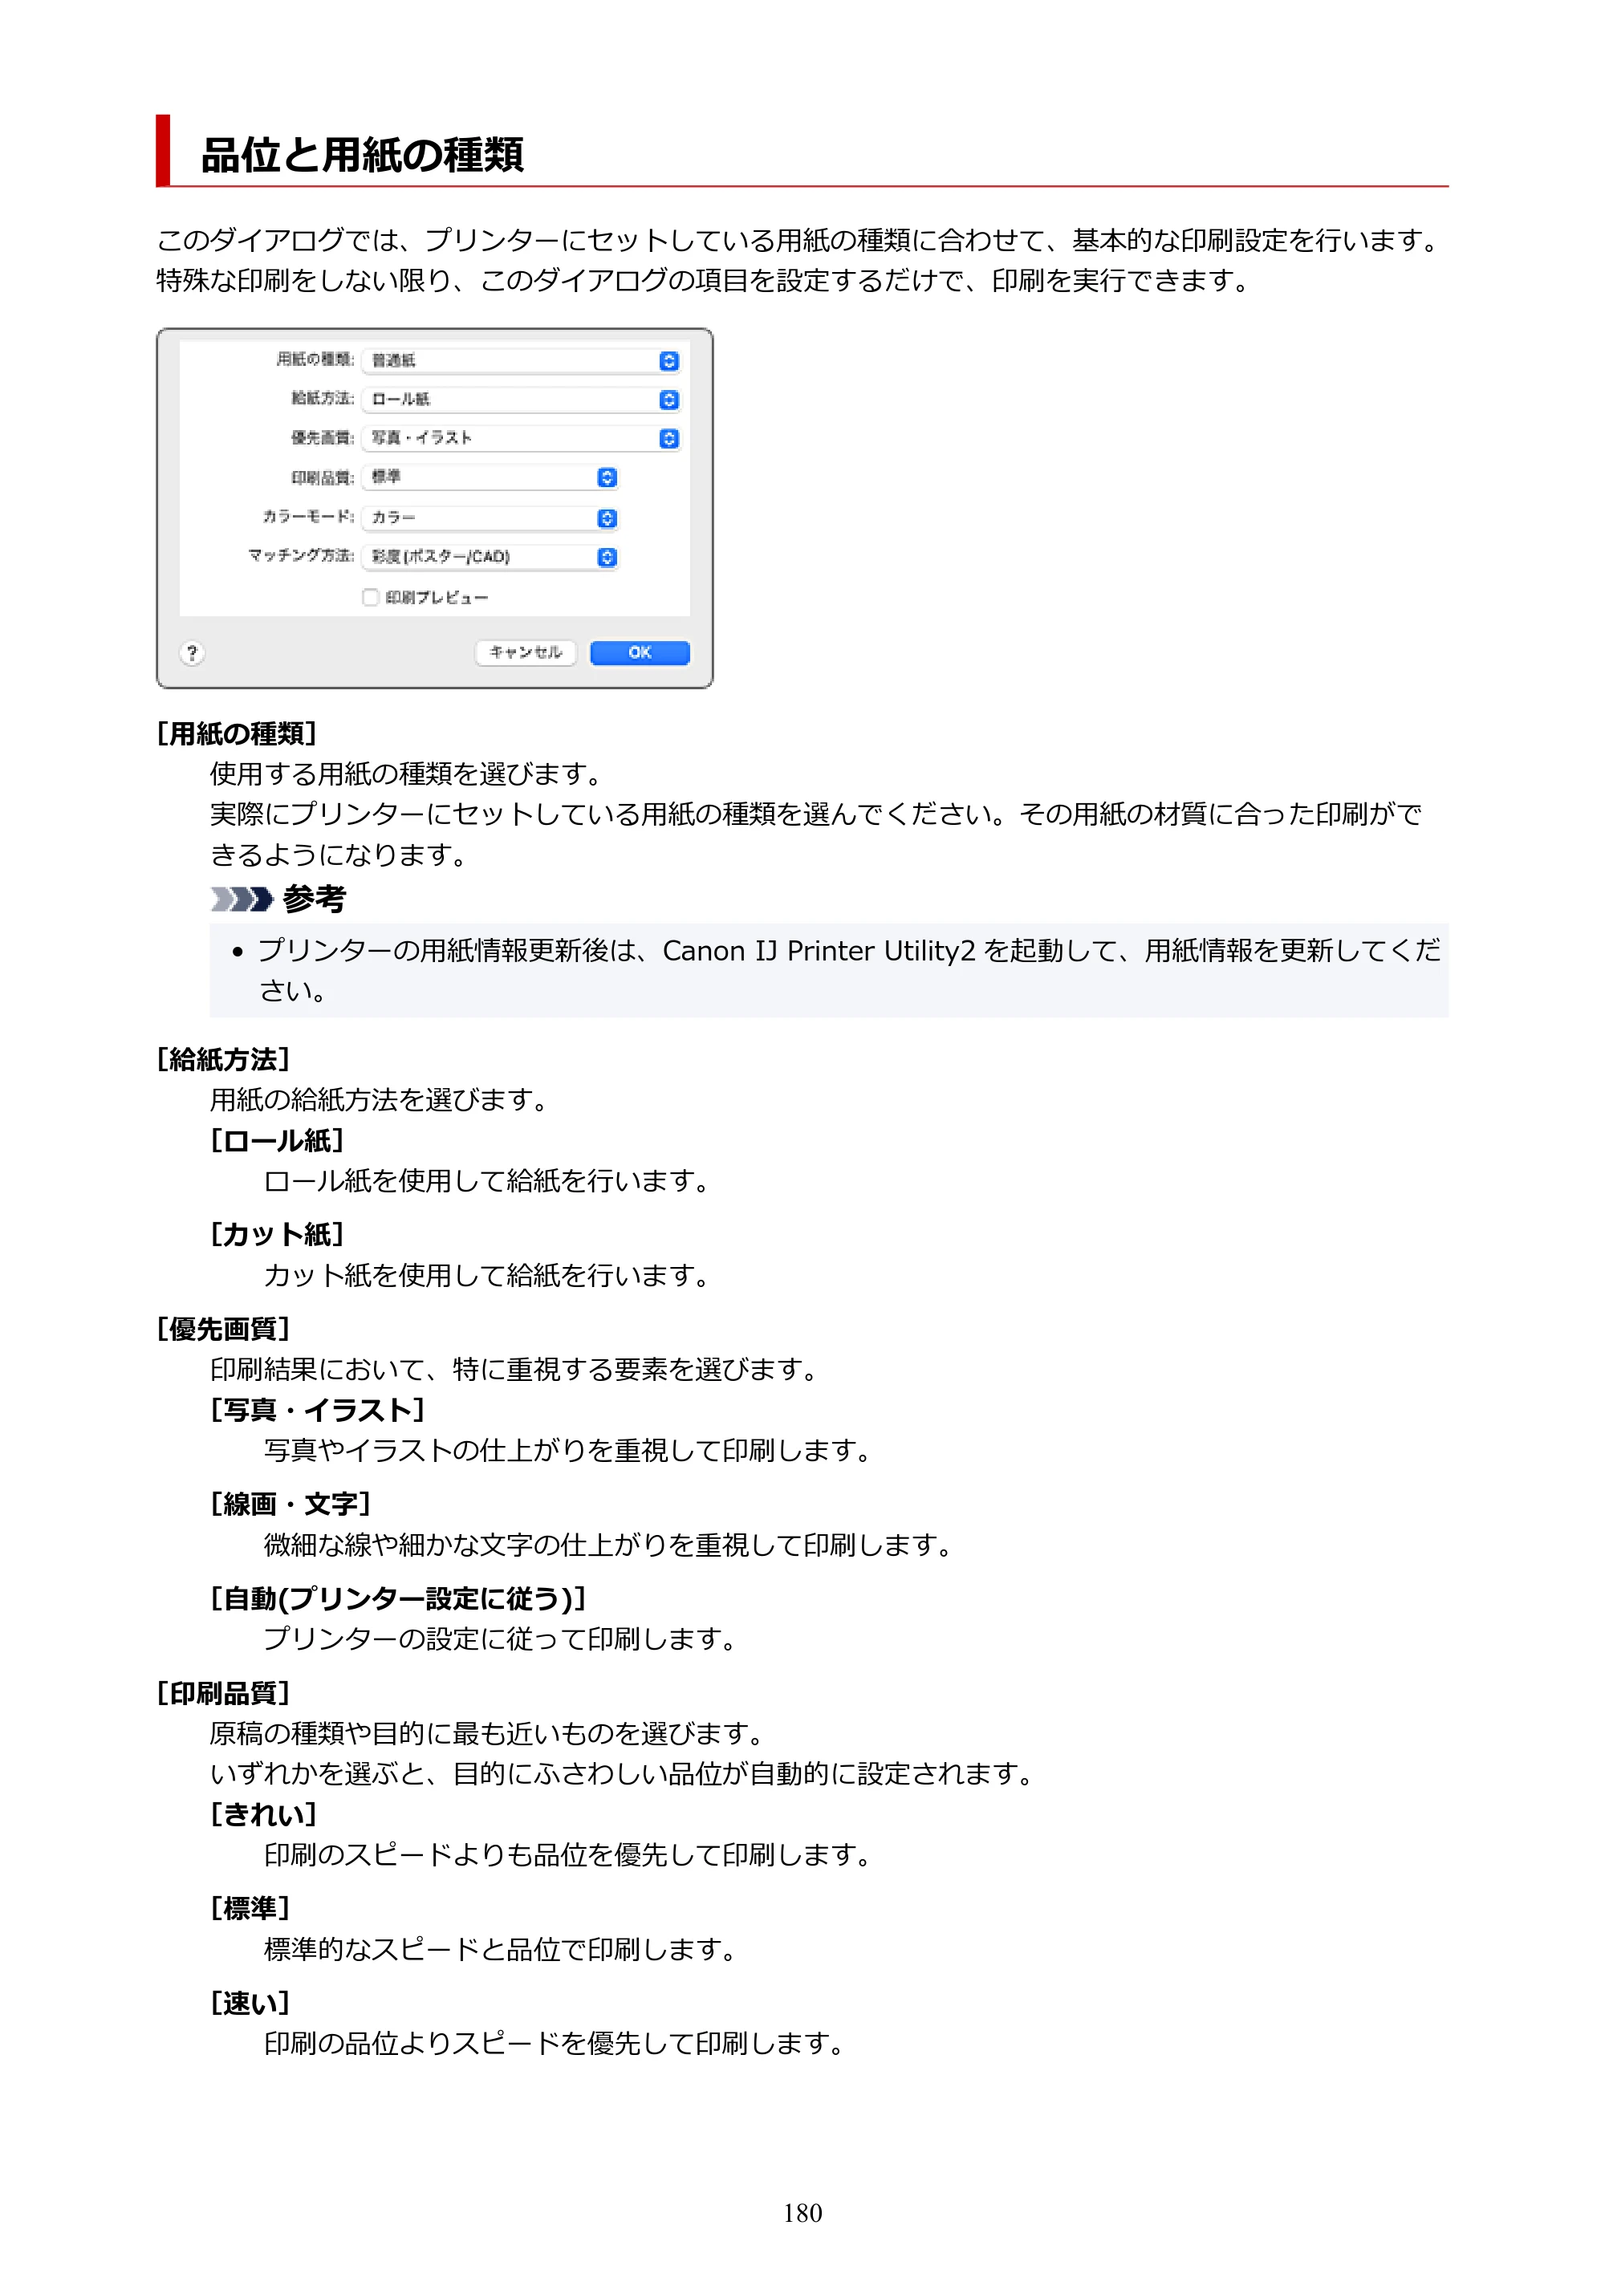
Task: Click the [速い] subheading
Action: [250, 2003]
